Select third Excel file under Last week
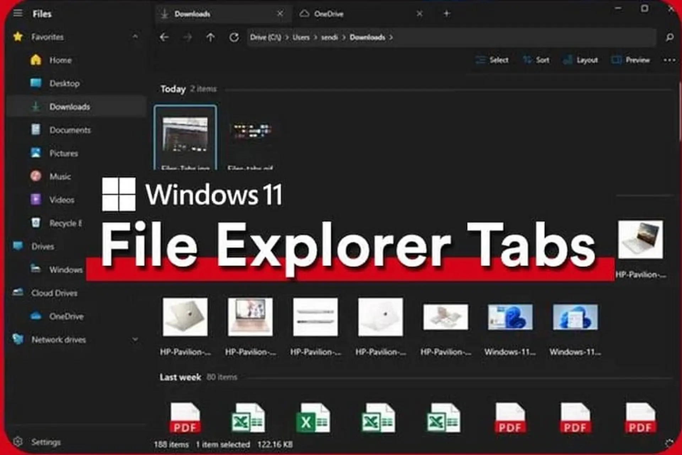This screenshot has height=455, width=682. pos(378,418)
